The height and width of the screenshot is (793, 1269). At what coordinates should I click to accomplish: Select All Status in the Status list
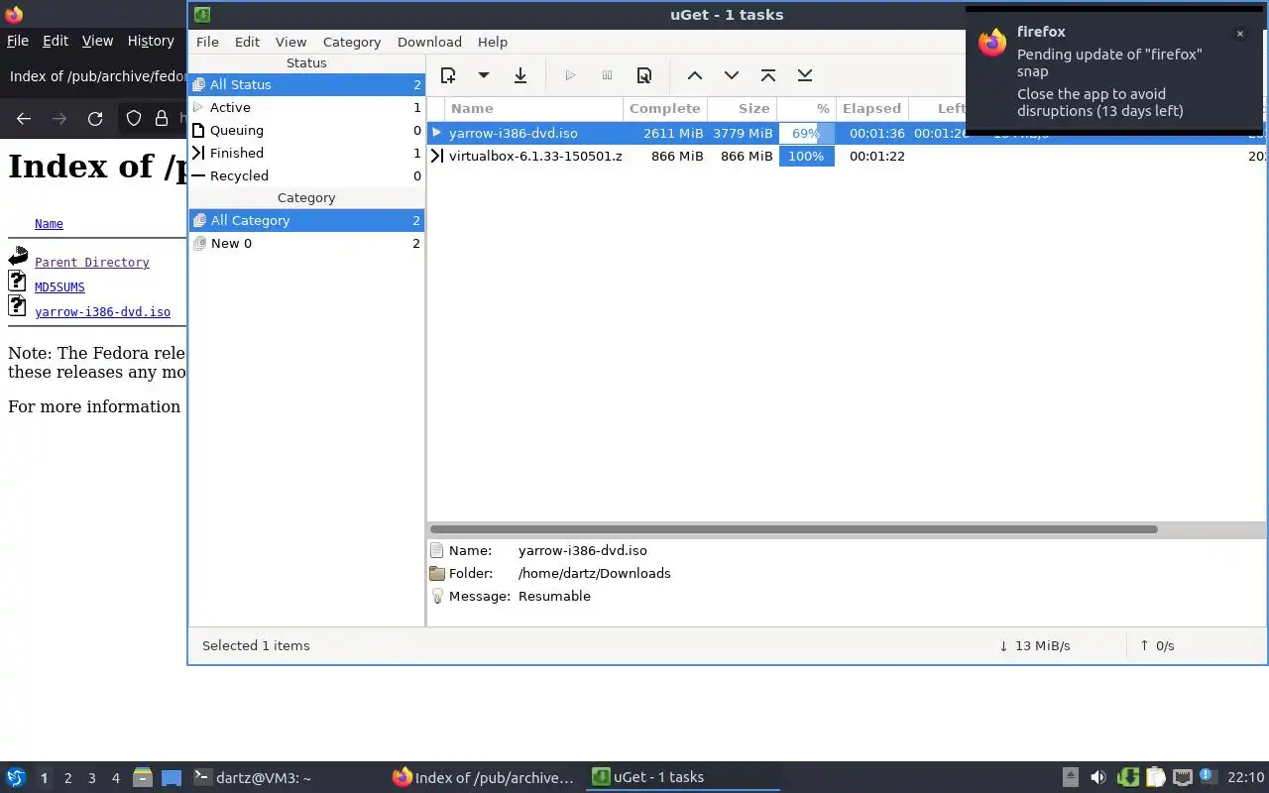pyautogui.click(x=306, y=84)
